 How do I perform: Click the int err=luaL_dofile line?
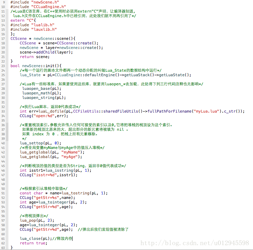coord(132,112)
